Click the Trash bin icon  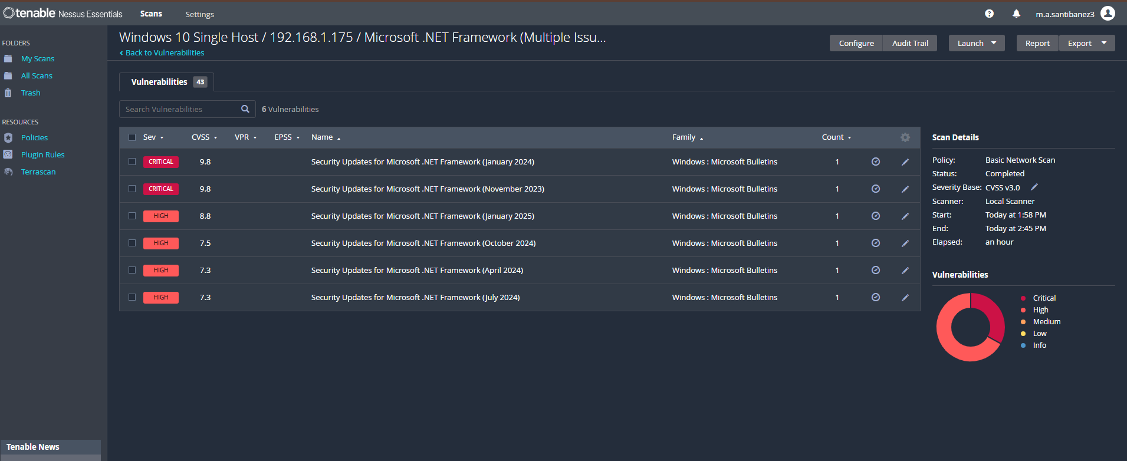tap(8, 93)
